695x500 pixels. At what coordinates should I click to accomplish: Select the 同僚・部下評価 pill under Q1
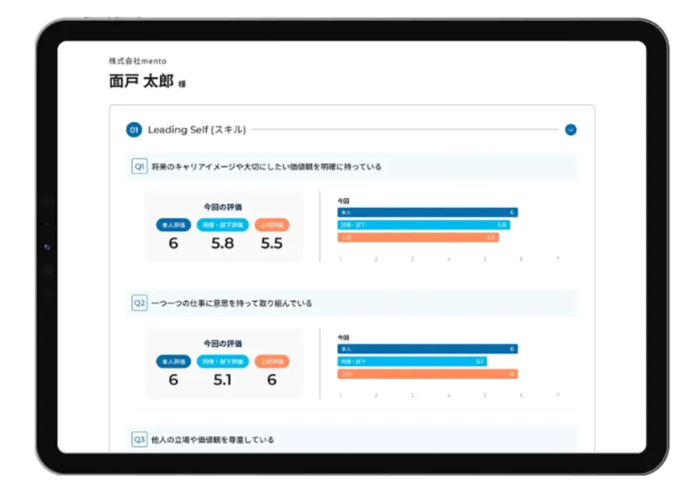coord(223,225)
